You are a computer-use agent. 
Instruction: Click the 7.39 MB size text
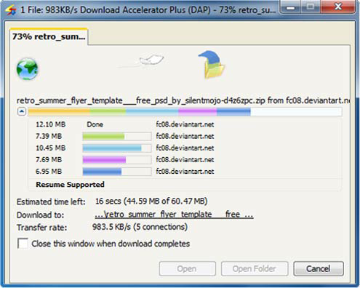[x=49, y=136]
